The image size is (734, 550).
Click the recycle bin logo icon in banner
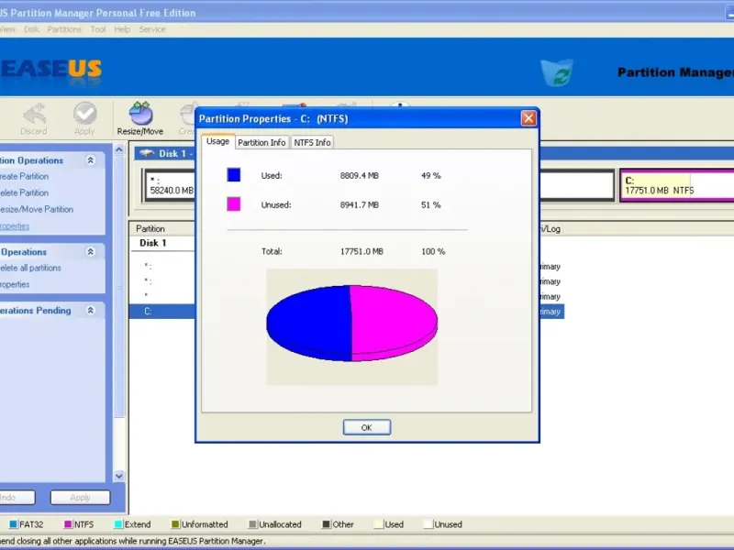[x=557, y=72]
